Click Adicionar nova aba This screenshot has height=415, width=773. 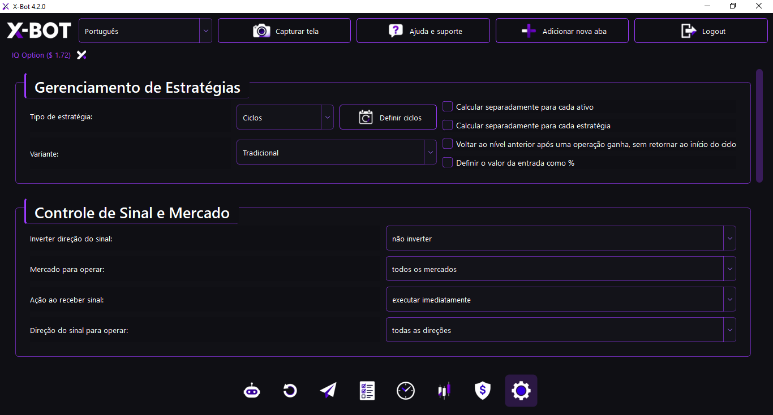click(x=562, y=31)
